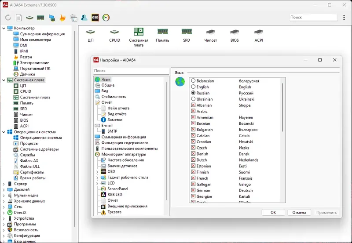Viewport: 352px width, 243px height.
Task: Toggle the German language checkbox
Action: (x=193, y=190)
